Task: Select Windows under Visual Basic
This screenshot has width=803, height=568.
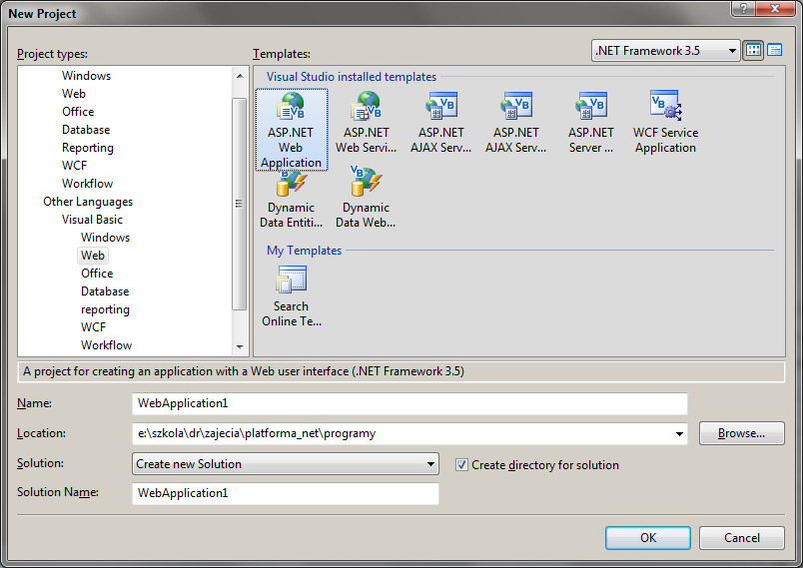Action: click(106, 238)
